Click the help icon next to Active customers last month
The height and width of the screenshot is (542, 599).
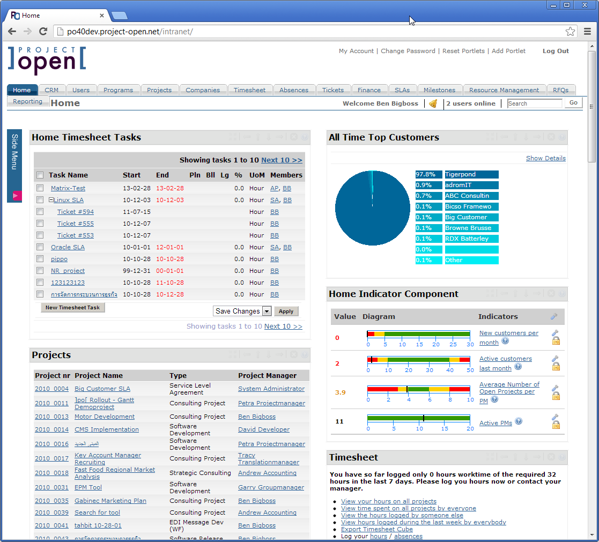pyautogui.click(x=517, y=367)
